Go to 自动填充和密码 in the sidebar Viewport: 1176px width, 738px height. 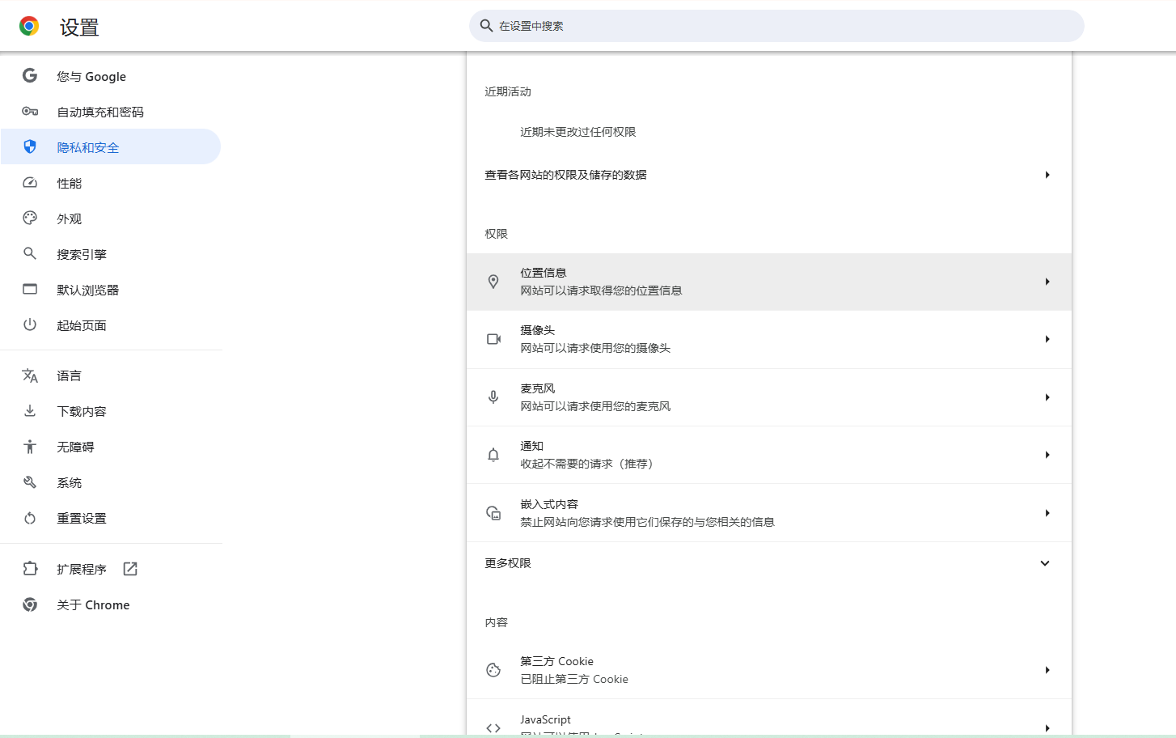(x=111, y=112)
